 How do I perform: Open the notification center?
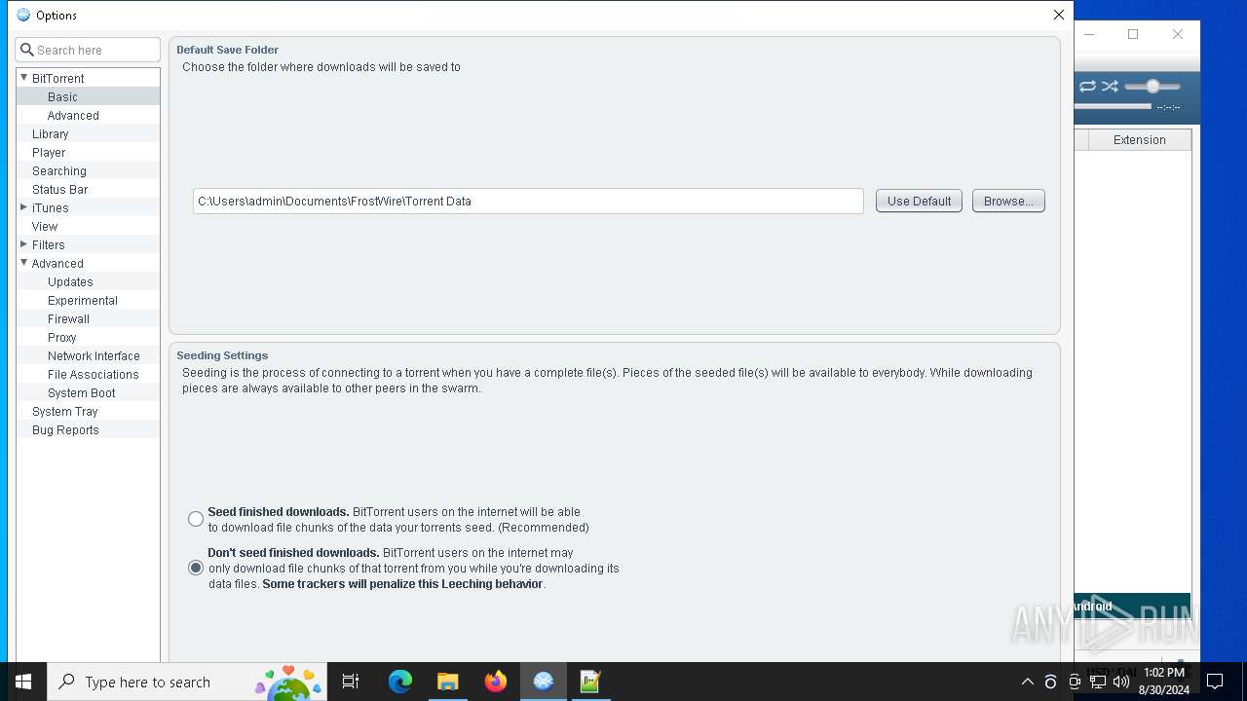click(1215, 682)
